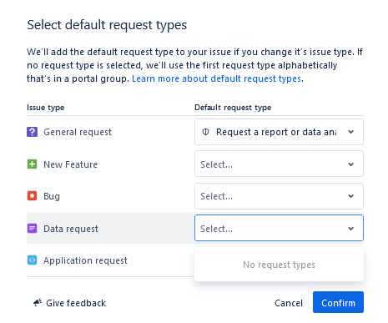The width and height of the screenshot is (388, 323).
Task: Click the red Bug issue type icon
Action: point(32,196)
